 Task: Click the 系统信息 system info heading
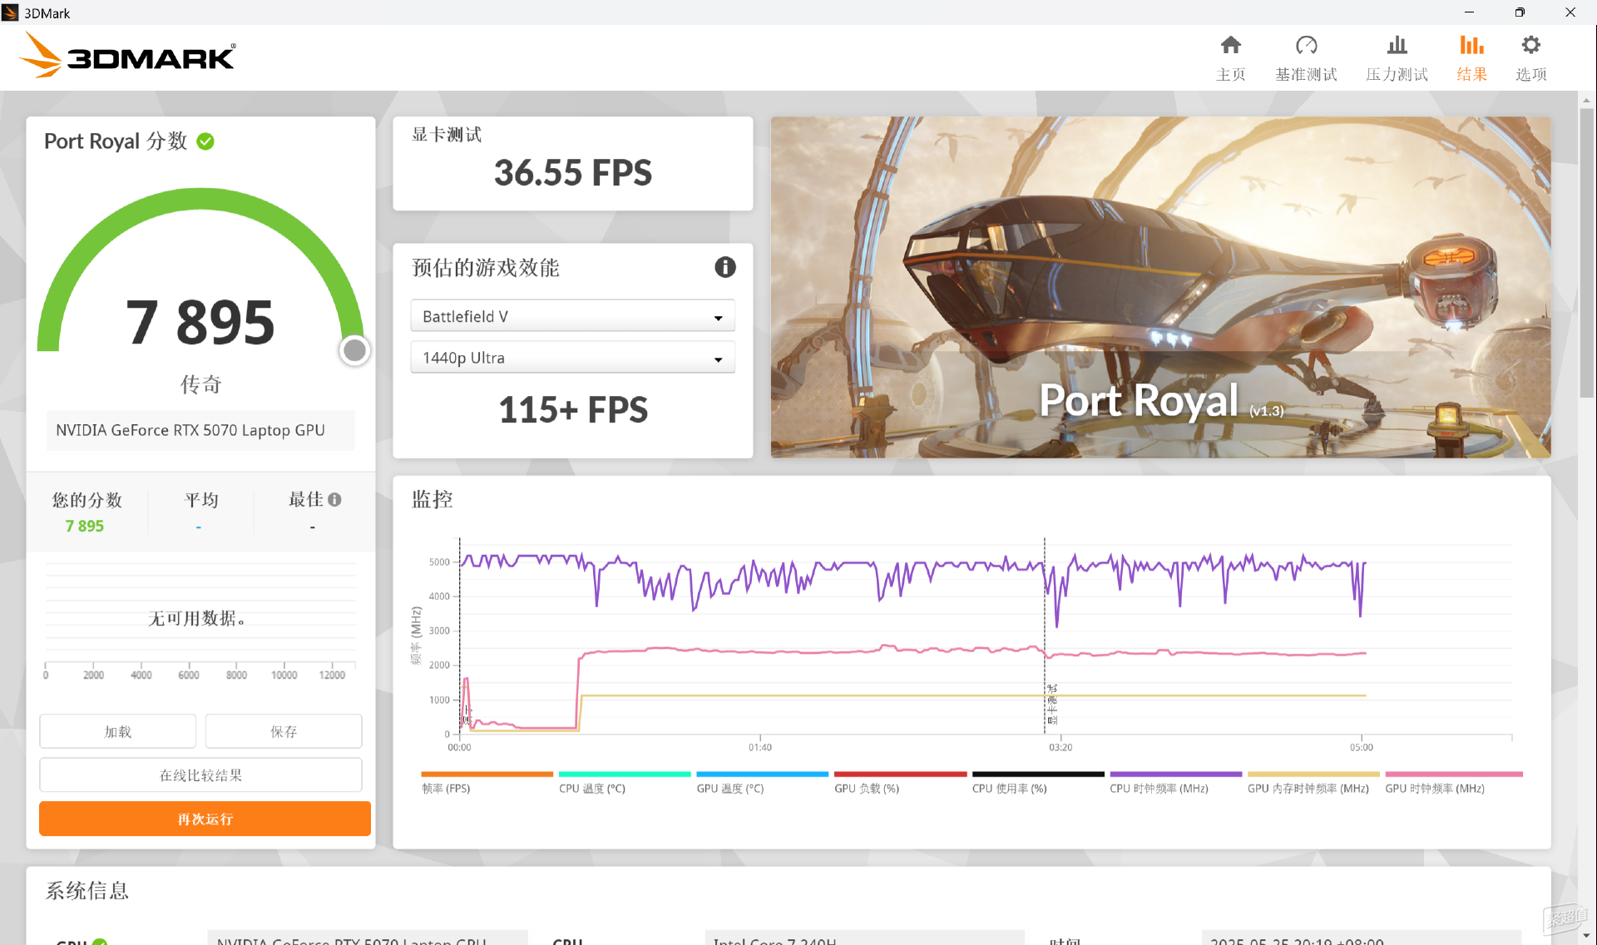coord(87,891)
